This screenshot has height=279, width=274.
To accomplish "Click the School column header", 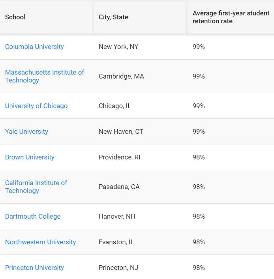I will 15,17.
